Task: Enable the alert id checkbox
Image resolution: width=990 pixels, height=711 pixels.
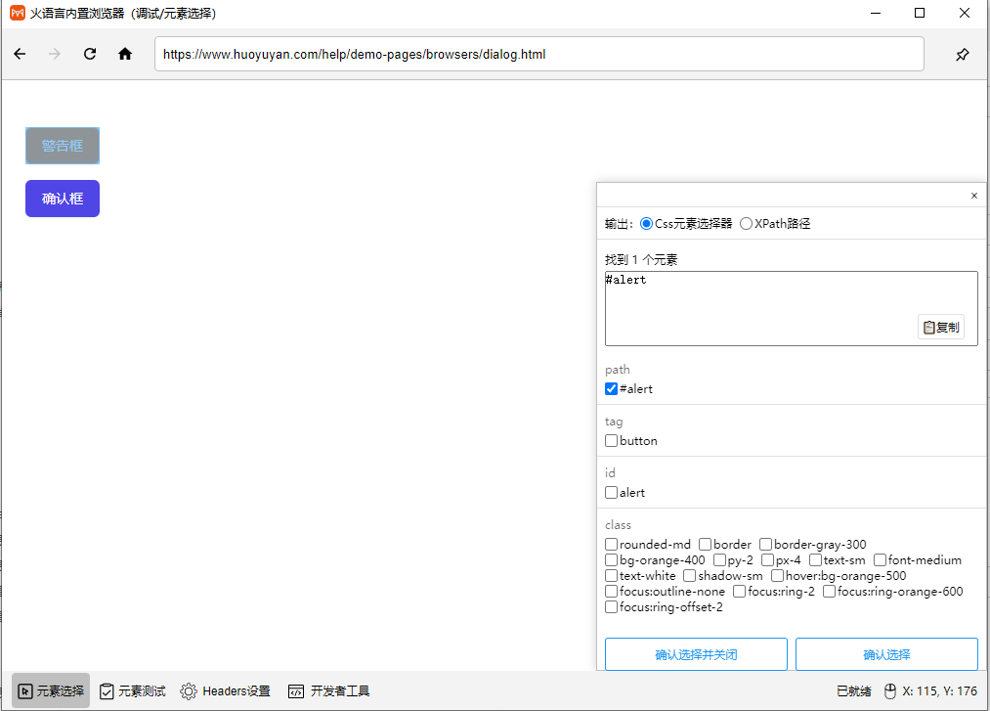Action: click(x=611, y=492)
